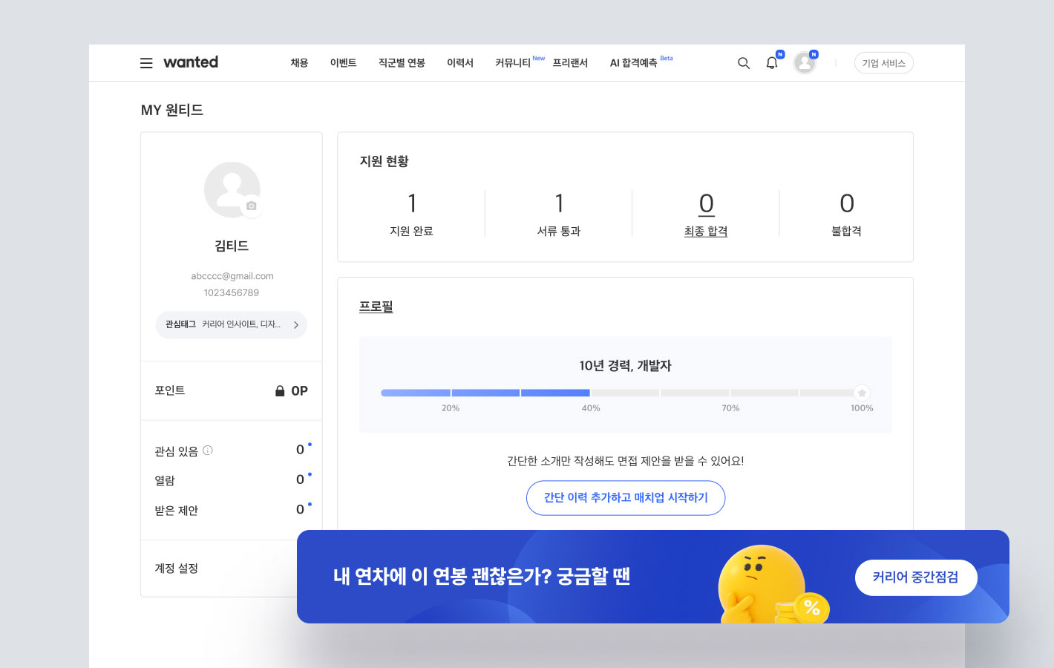Open the 포인트 row
Viewport: 1054px width, 668px height.
pyautogui.click(x=232, y=390)
